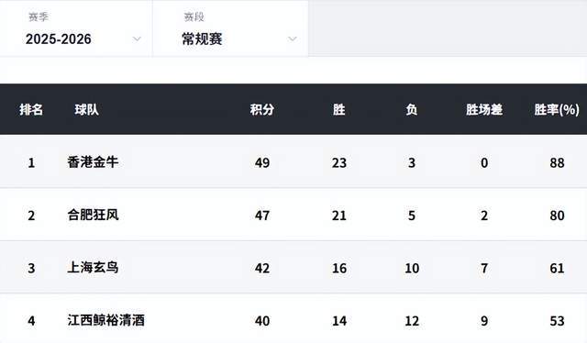Sort table by 积分 header
Screen dimensions: 587x343
click(262, 110)
